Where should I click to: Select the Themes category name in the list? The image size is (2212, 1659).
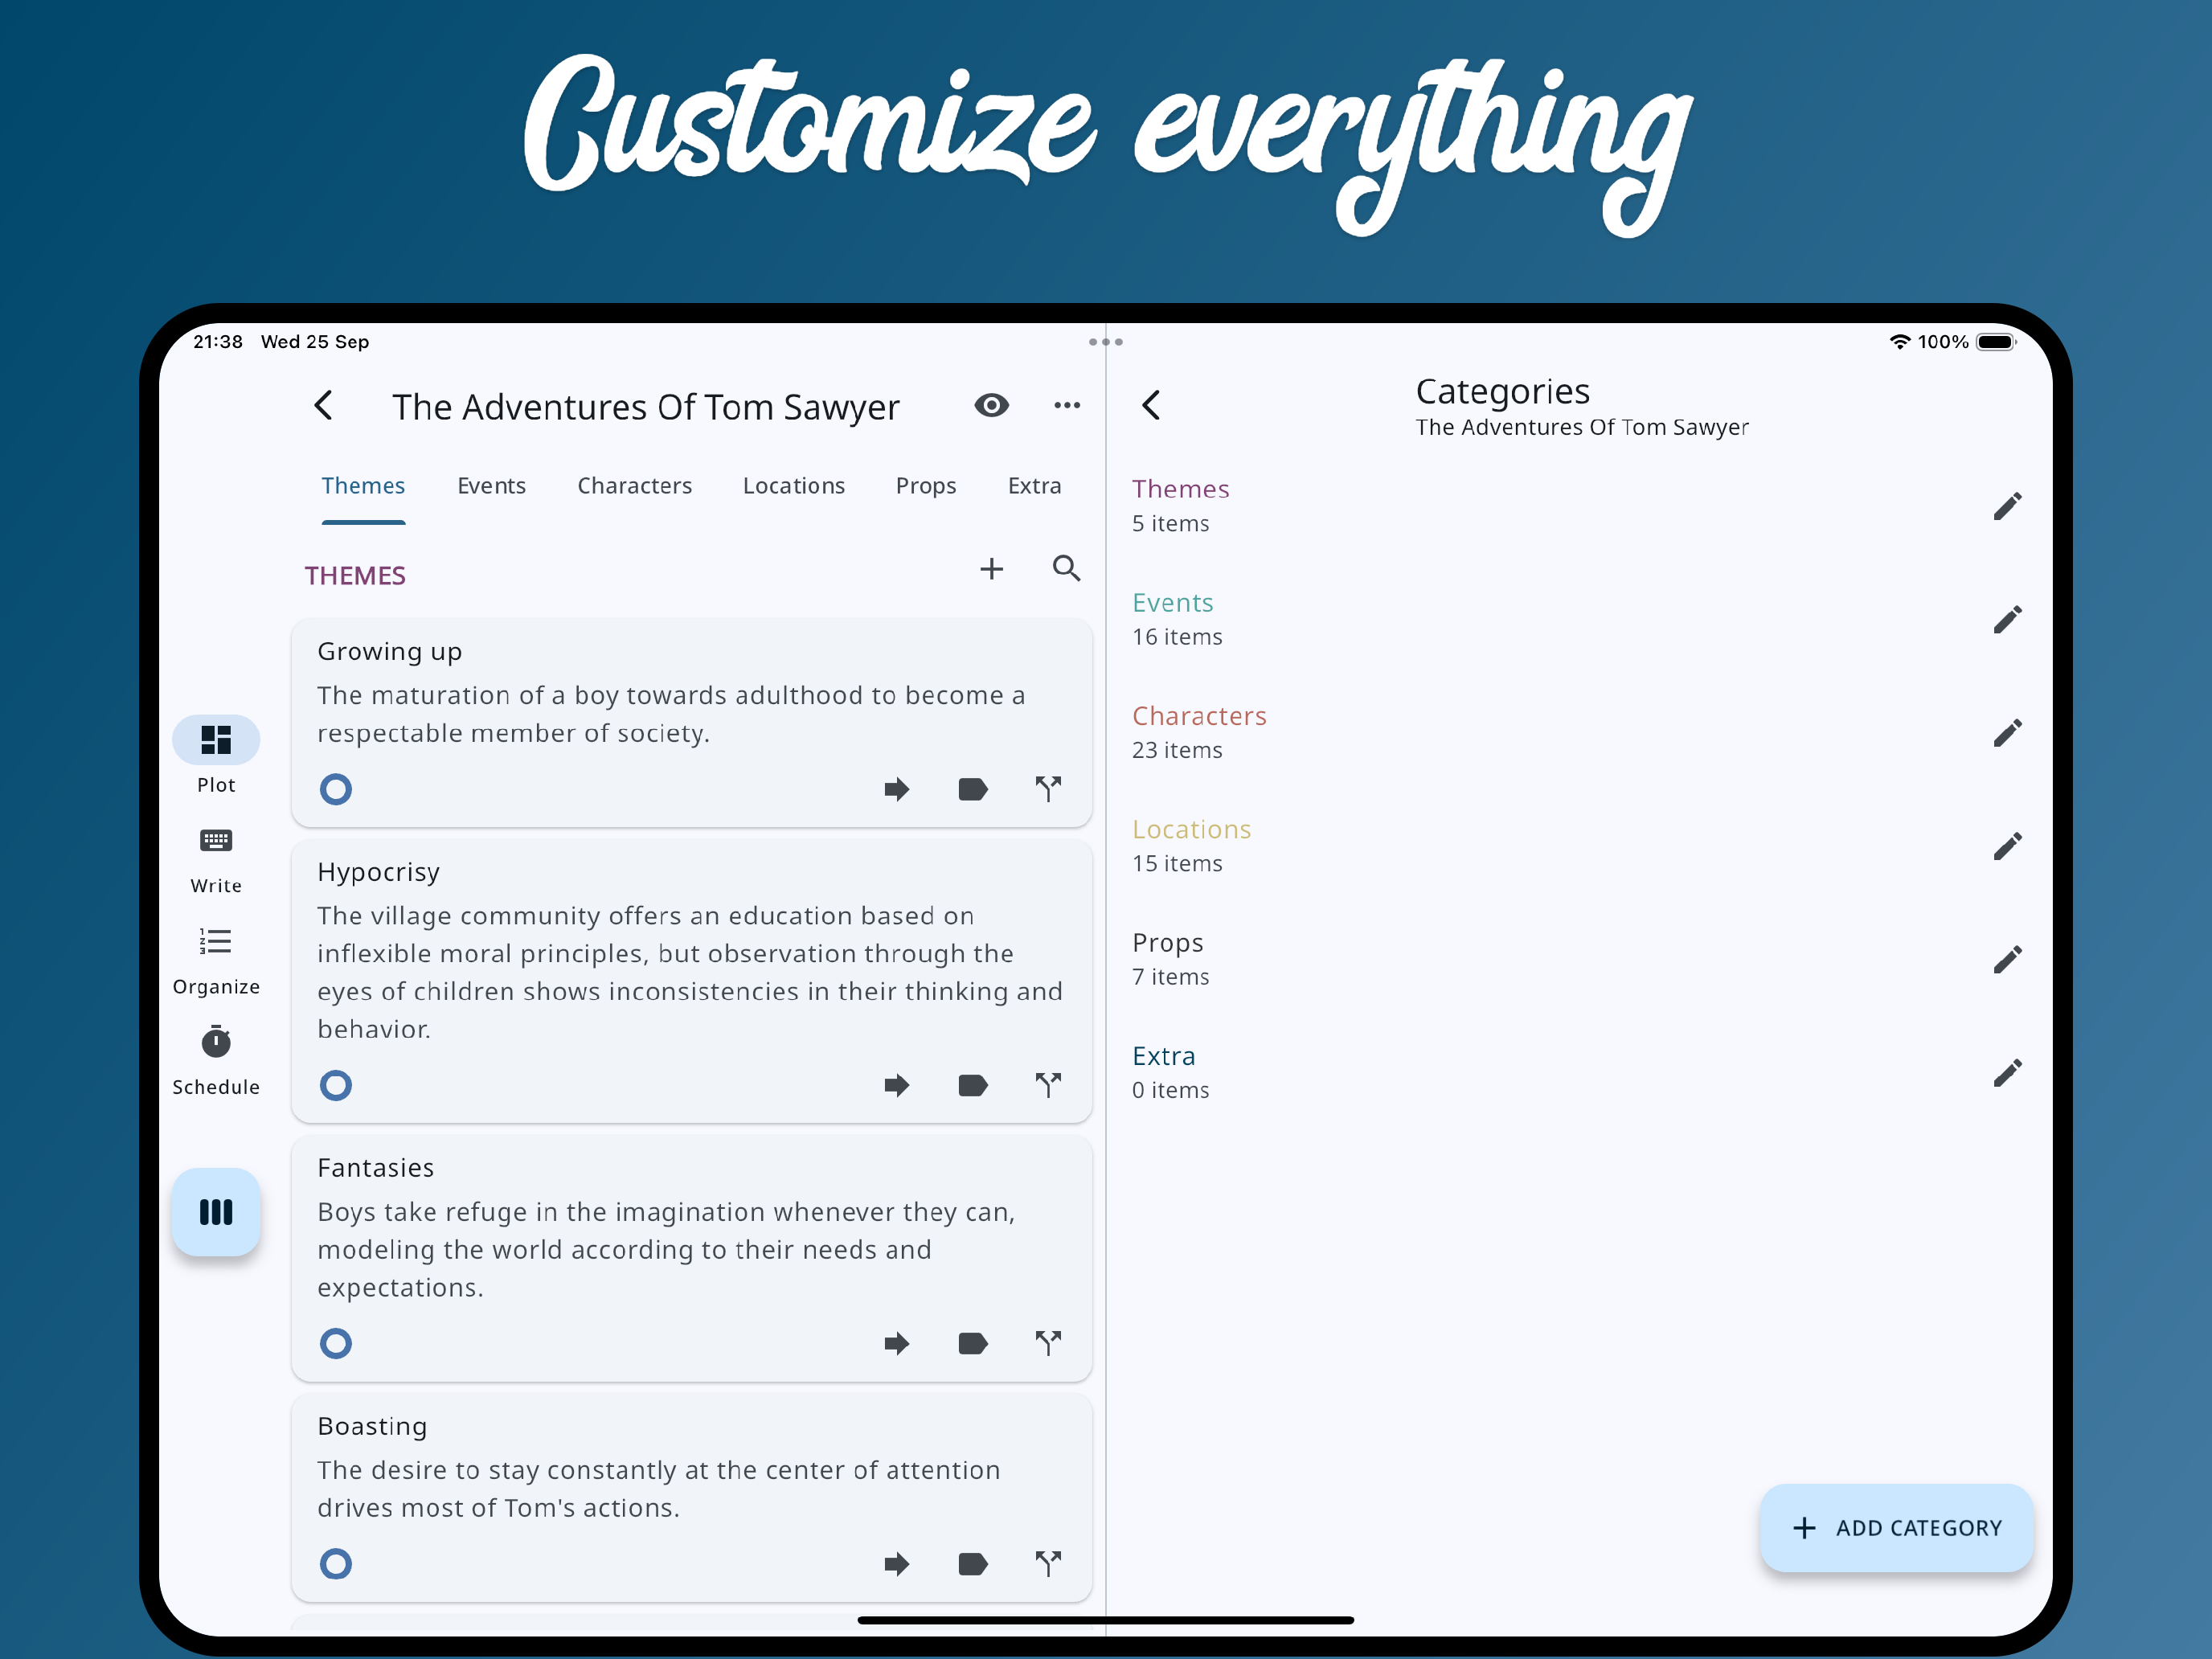[x=1180, y=489]
